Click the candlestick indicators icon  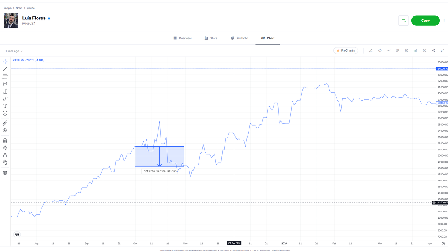(398, 50)
